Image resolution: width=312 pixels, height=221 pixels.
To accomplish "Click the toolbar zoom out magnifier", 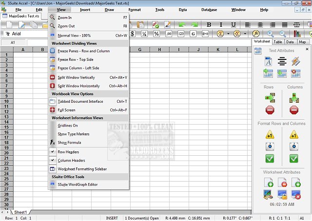I will (283, 34).
